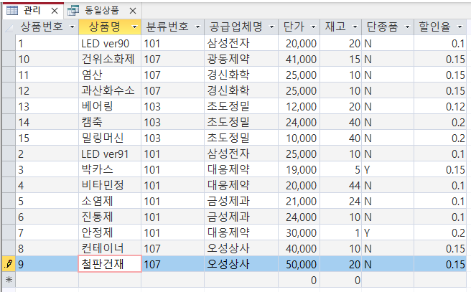This screenshot has width=471, height=292.
Task: Click the cell 소염제
Action: tap(110, 201)
